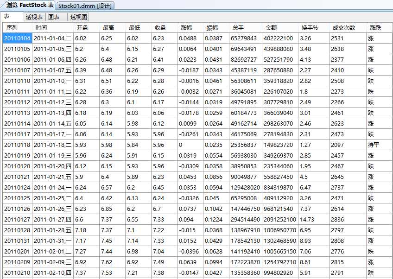Select 总手 value 141192410
This screenshot has height=279, width=393.
click(x=246, y=252)
